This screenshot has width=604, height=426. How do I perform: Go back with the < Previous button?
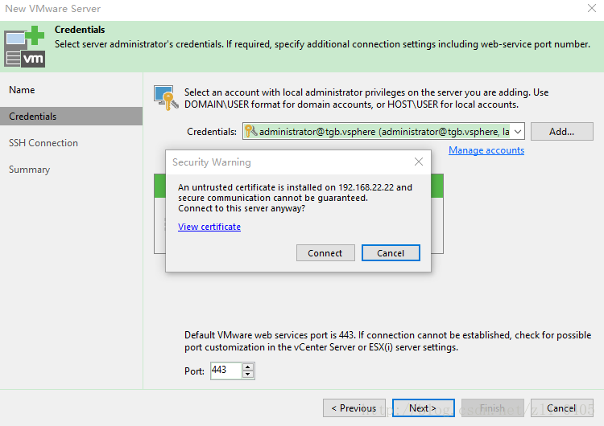[354, 408]
